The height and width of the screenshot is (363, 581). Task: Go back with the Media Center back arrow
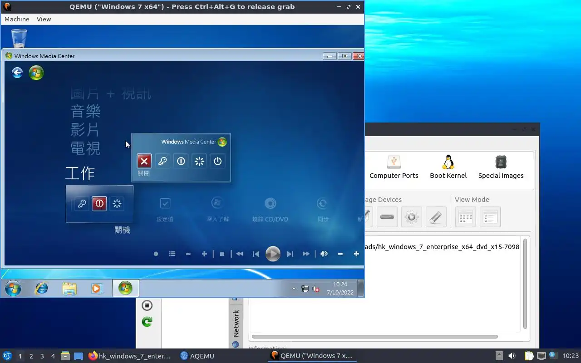pyautogui.click(x=17, y=73)
